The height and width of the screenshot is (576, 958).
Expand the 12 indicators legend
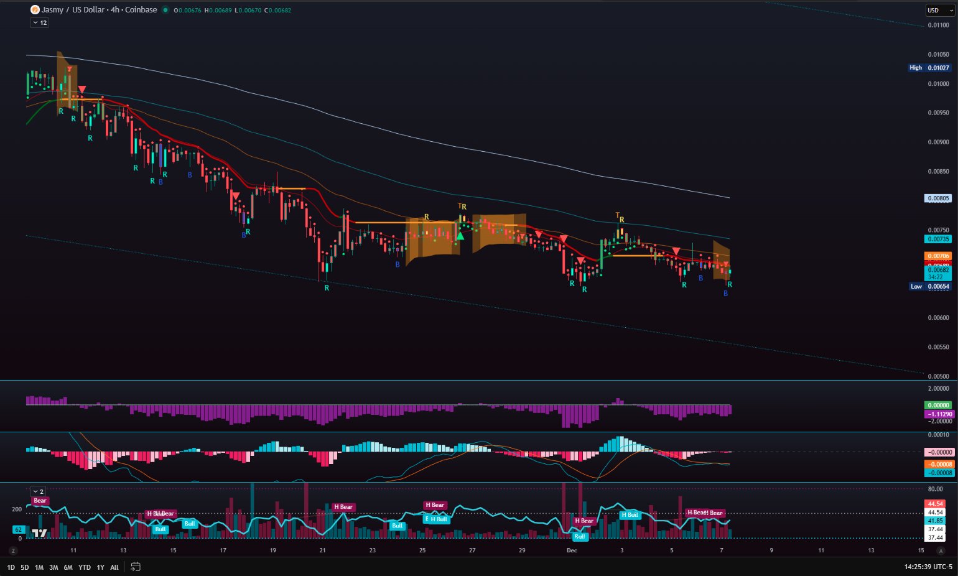39,22
